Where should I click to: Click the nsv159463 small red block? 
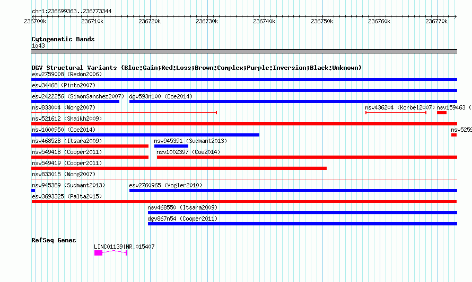click(x=442, y=113)
